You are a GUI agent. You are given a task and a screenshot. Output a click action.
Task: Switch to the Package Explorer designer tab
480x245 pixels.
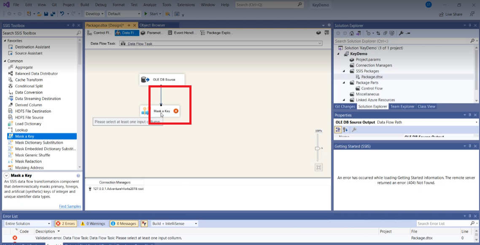(x=216, y=33)
